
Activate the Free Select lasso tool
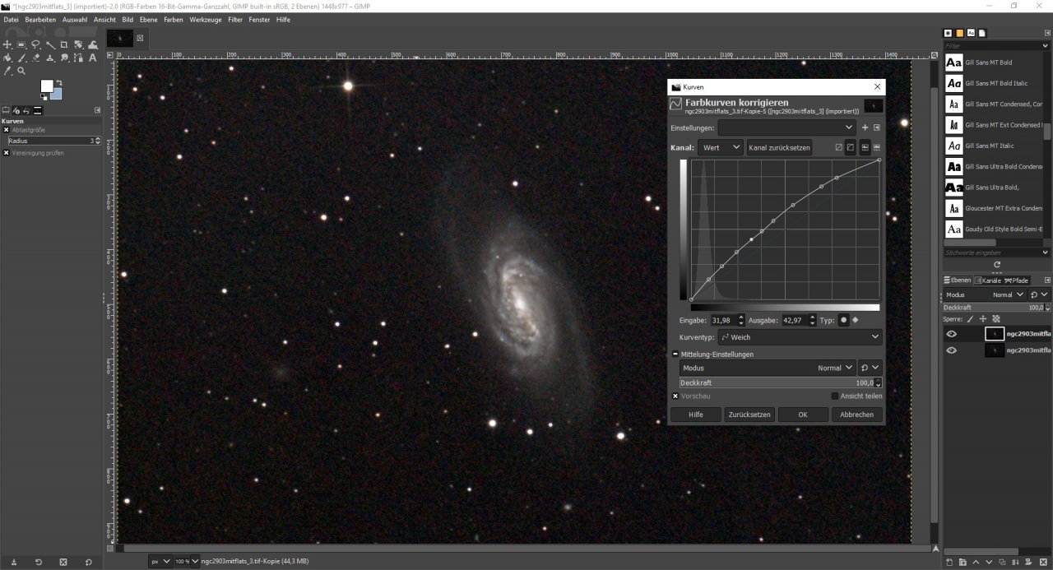[x=36, y=45]
